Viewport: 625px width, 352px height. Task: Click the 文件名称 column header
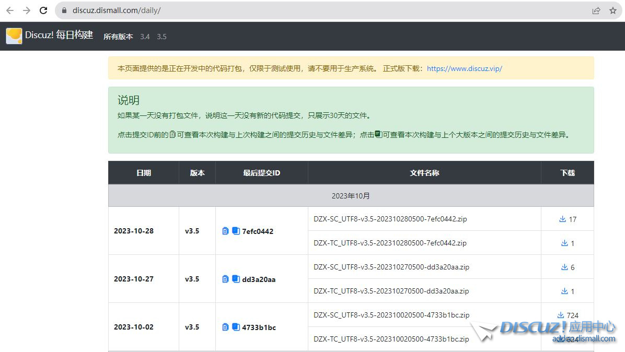click(x=424, y=173)
